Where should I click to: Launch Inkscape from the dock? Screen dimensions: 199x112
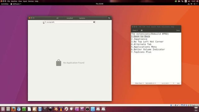[x=50, y=109]
